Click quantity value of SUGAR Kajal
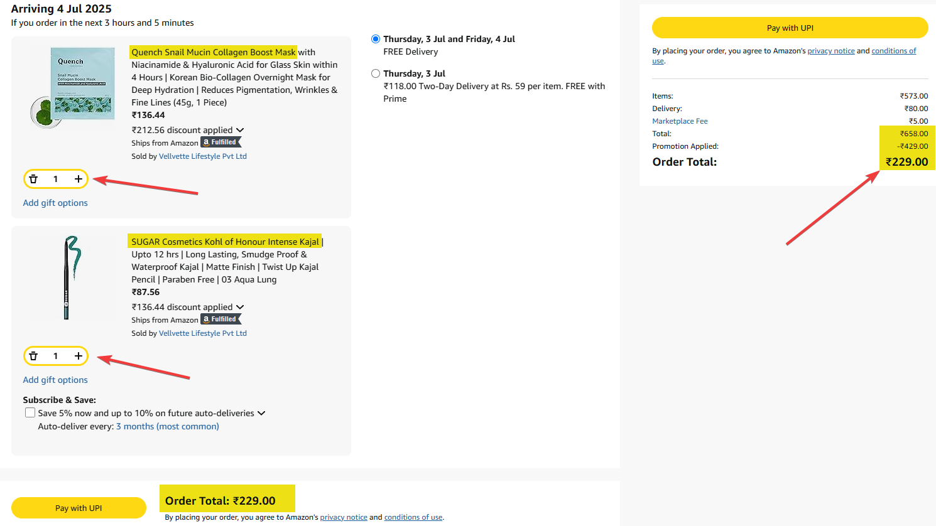Screen dimensions: 936x526 [x=55, y=356]
